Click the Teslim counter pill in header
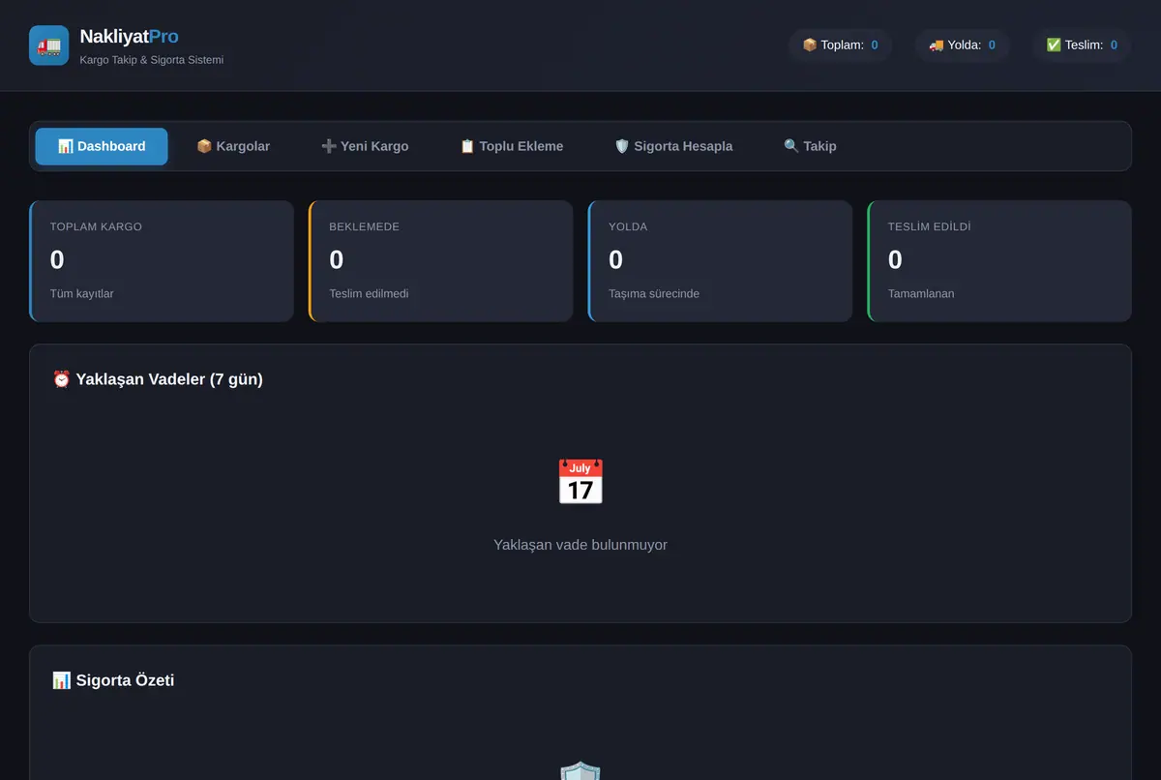This screenshot has width=1161, height=780. [1082, 45]
